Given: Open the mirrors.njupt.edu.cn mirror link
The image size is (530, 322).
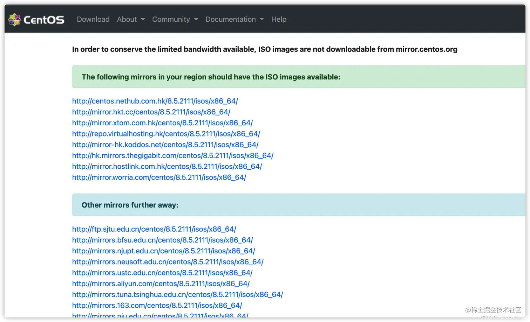Looking at the screenshot, I should click(x=164, y=251).
